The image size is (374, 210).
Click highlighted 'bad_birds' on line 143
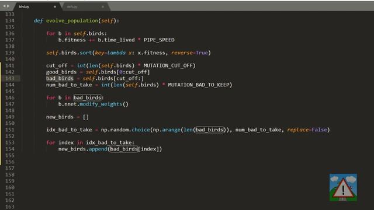[x=60, y=78]
